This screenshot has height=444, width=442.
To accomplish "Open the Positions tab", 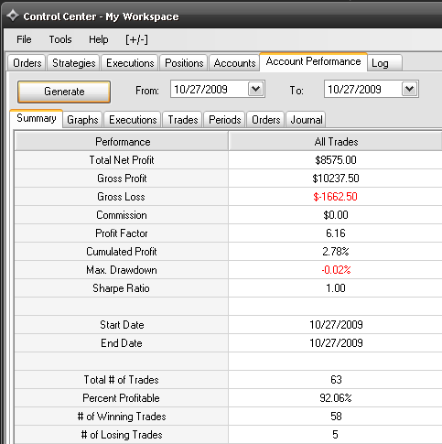I will tap(184, 63).
